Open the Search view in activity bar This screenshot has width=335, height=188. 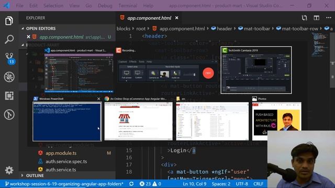9,39
